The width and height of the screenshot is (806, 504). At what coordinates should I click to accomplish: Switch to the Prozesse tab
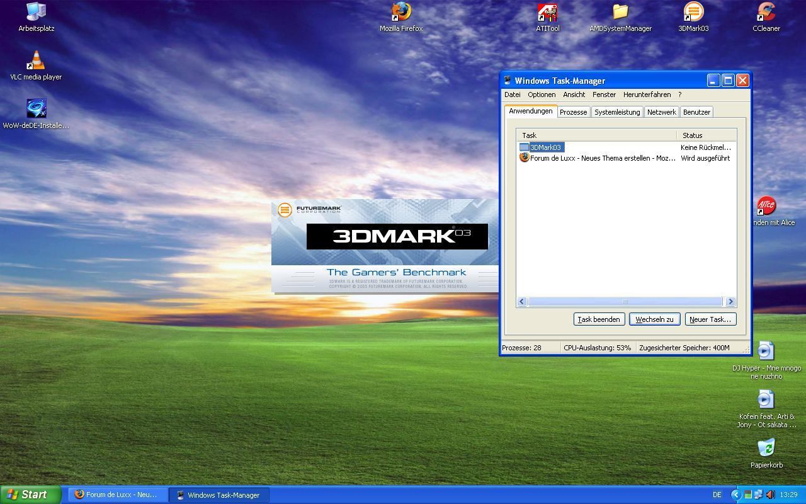click(573, 112)
